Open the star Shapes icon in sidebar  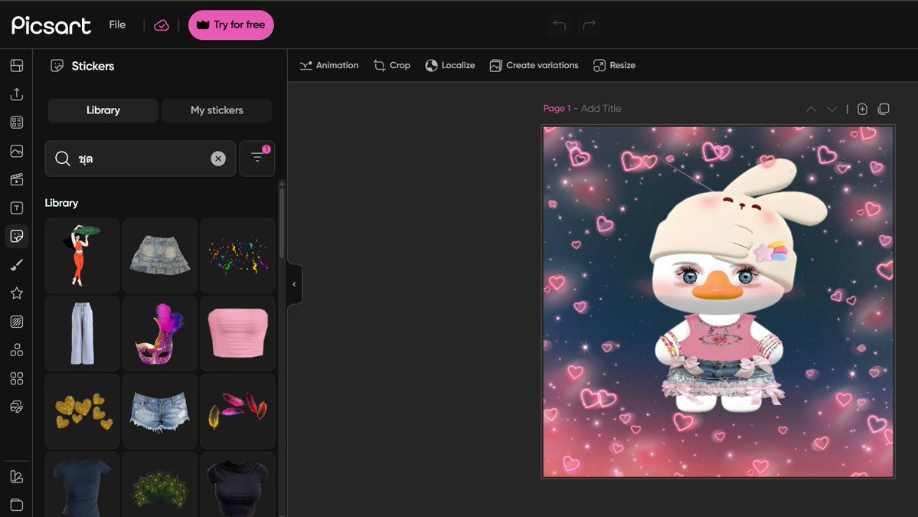16,293
